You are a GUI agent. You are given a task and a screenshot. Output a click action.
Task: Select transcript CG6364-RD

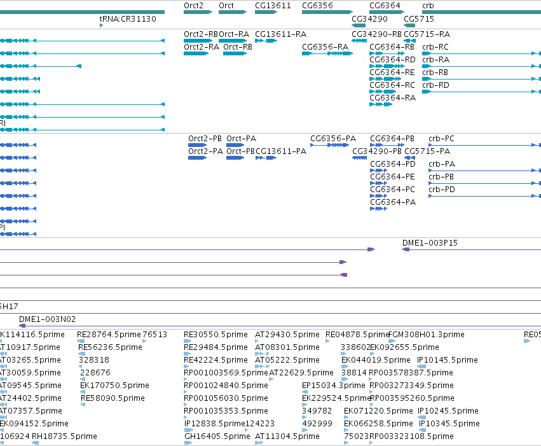387,66
